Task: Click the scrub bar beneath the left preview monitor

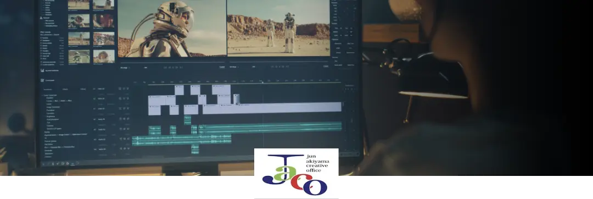Action: (x=172, y=62)
